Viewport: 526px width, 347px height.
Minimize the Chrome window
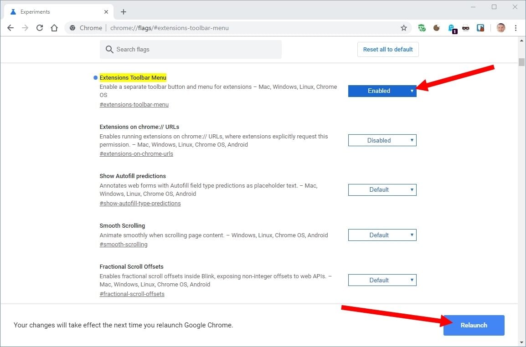coord(473,7)
